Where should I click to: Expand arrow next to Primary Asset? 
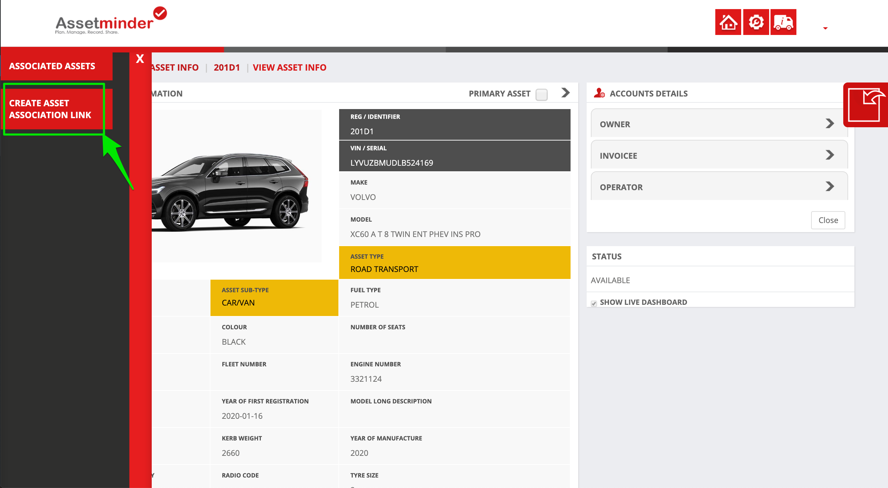(x=566, y=93)
